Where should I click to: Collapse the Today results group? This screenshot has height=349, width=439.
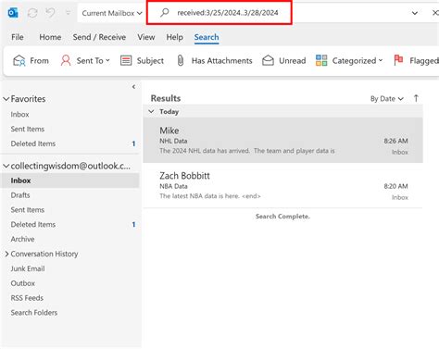point(151,111)
